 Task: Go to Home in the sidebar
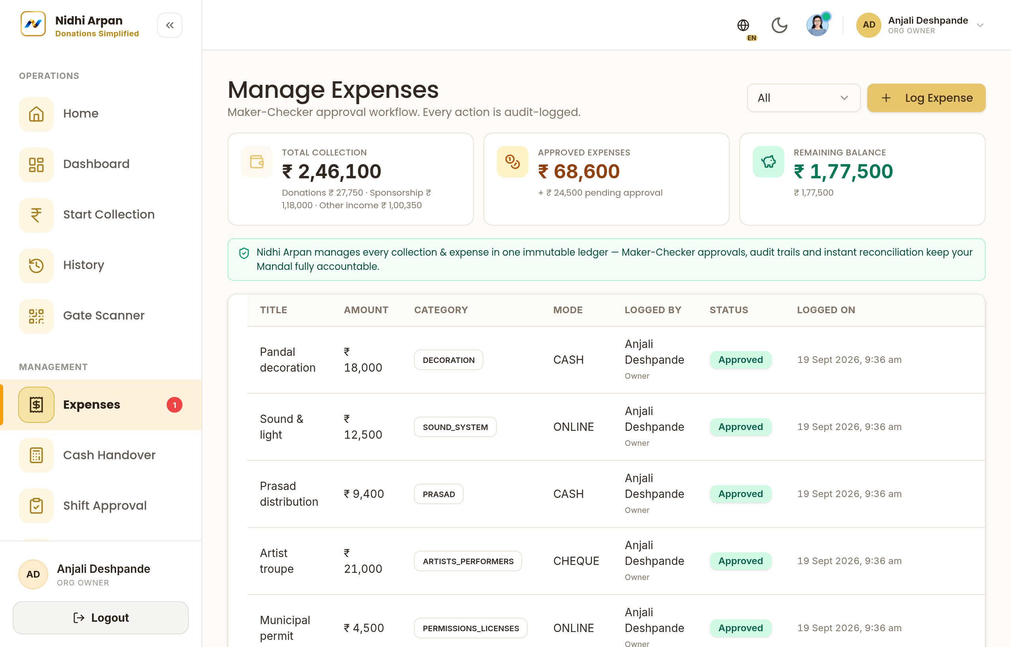(x=101, y=114)
